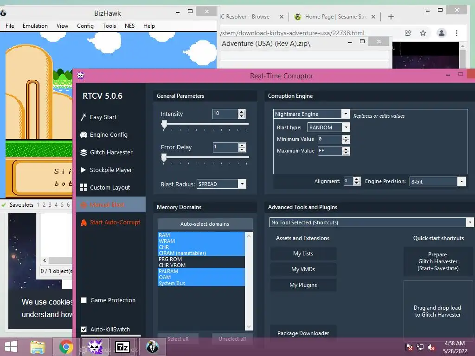Screen dimensions: 475x356
Task: Open My VMDs button
Action: [303, 269]
